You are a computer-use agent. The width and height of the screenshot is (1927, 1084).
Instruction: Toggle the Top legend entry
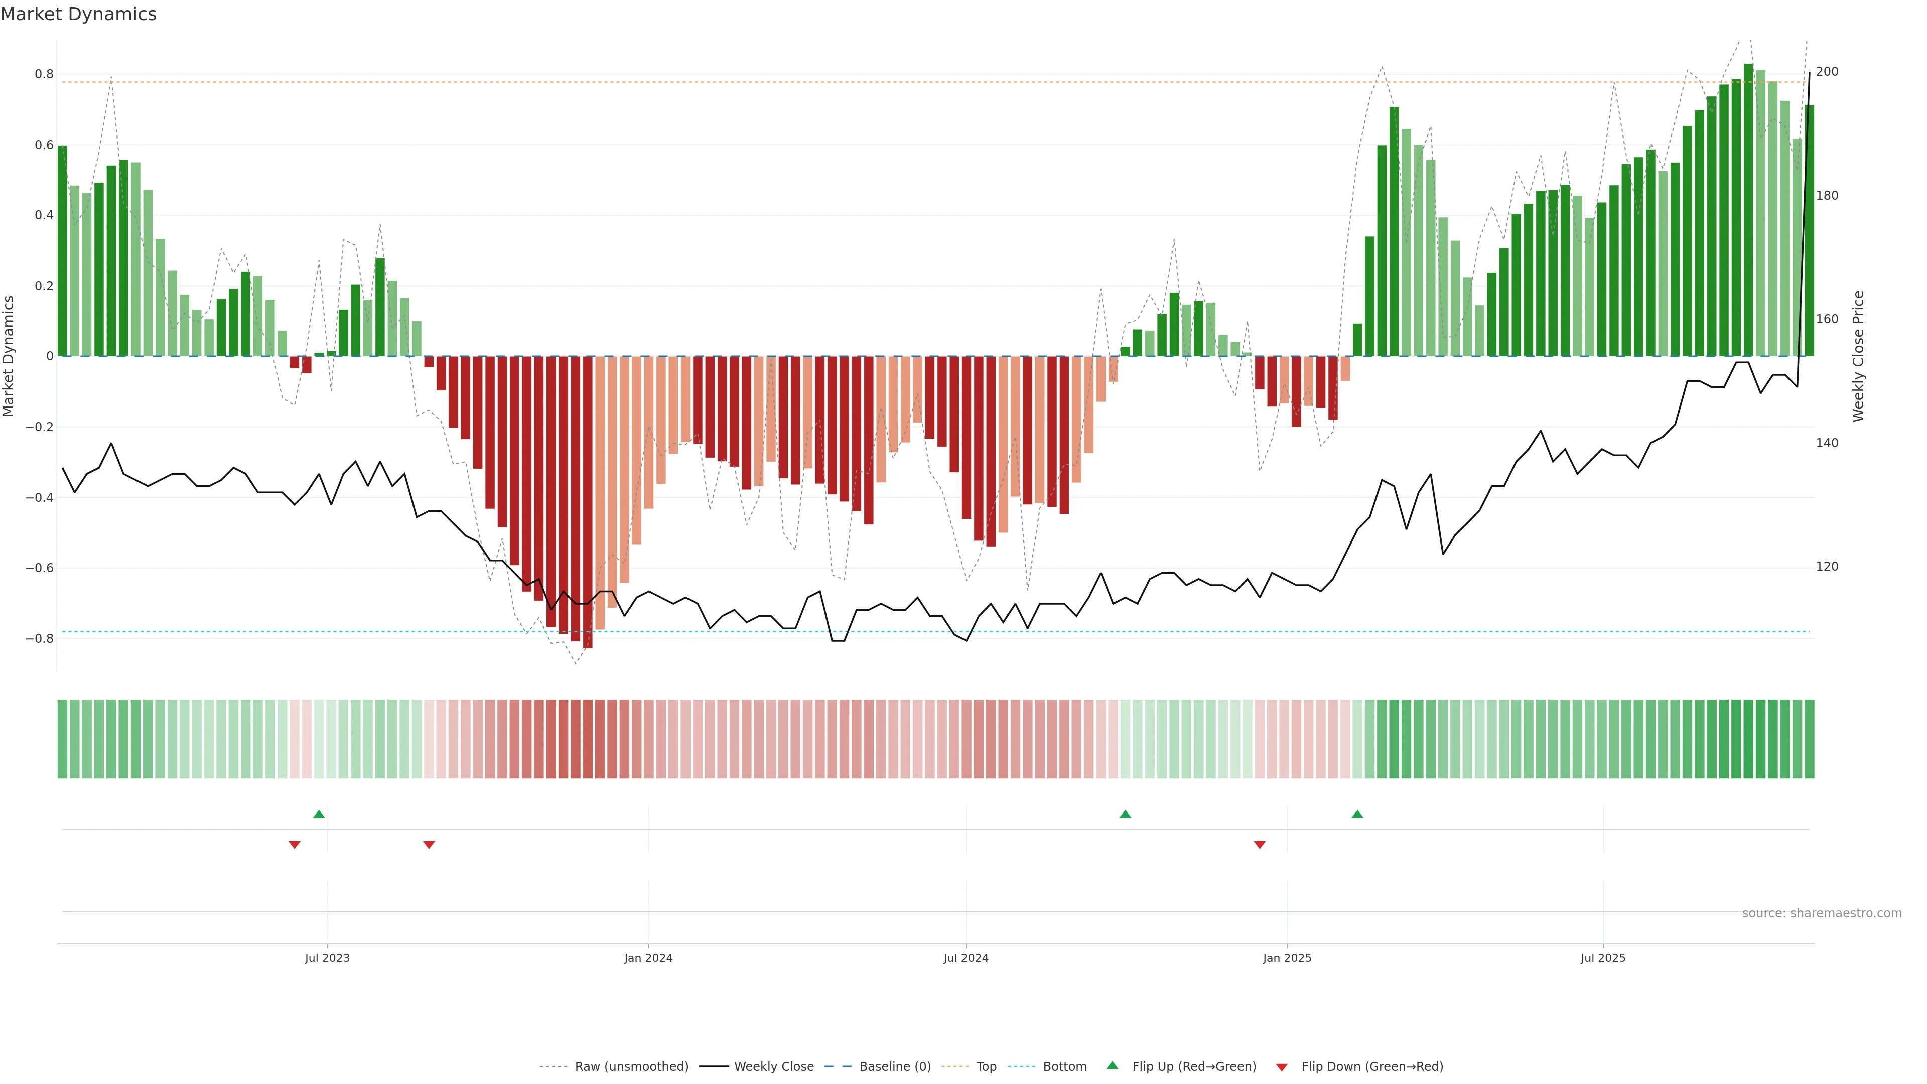(986, 1067)
